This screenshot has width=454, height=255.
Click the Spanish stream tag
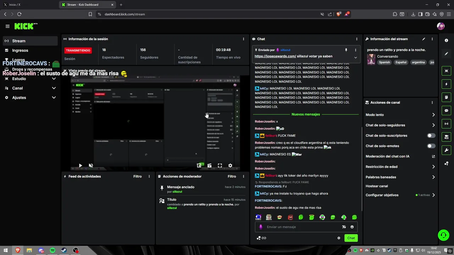tap(384, 62)
